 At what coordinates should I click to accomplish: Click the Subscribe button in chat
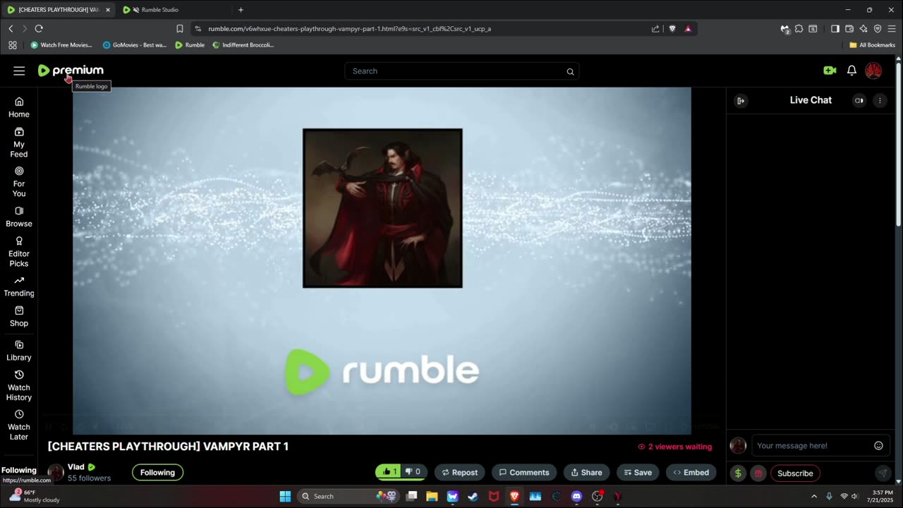795,473
